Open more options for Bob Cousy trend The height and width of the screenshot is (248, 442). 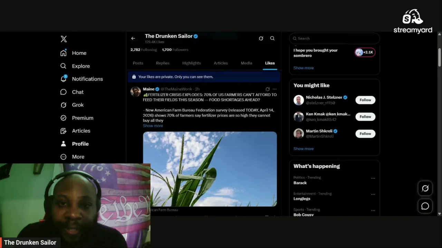373,210
